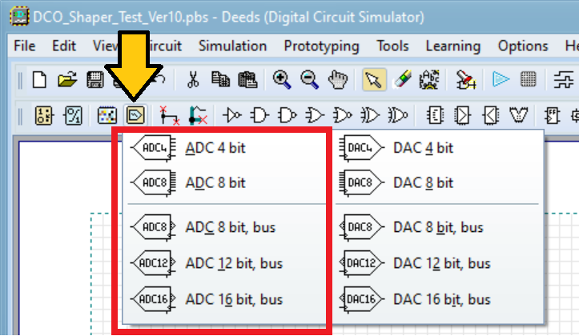
Task: Choose DAC 16 bit, bus
Action: 437,299
